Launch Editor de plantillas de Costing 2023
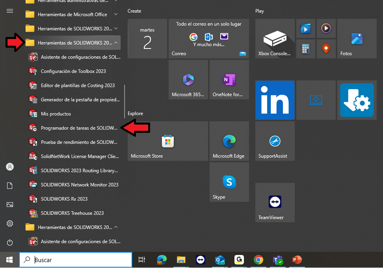This screenshot has width=383, height=268. point(73,85)
